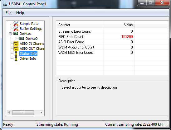The width and height of the screenshot is (171, 130).
Task: Select Status Info in the tree
Action: point(28,53)
